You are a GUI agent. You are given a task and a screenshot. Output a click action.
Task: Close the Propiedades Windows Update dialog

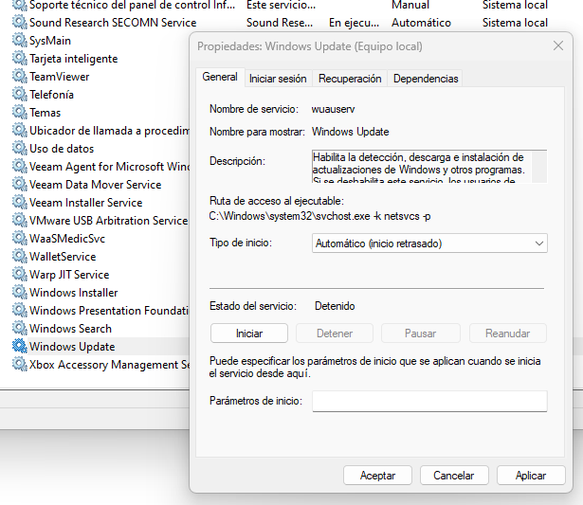click(558, 46)
